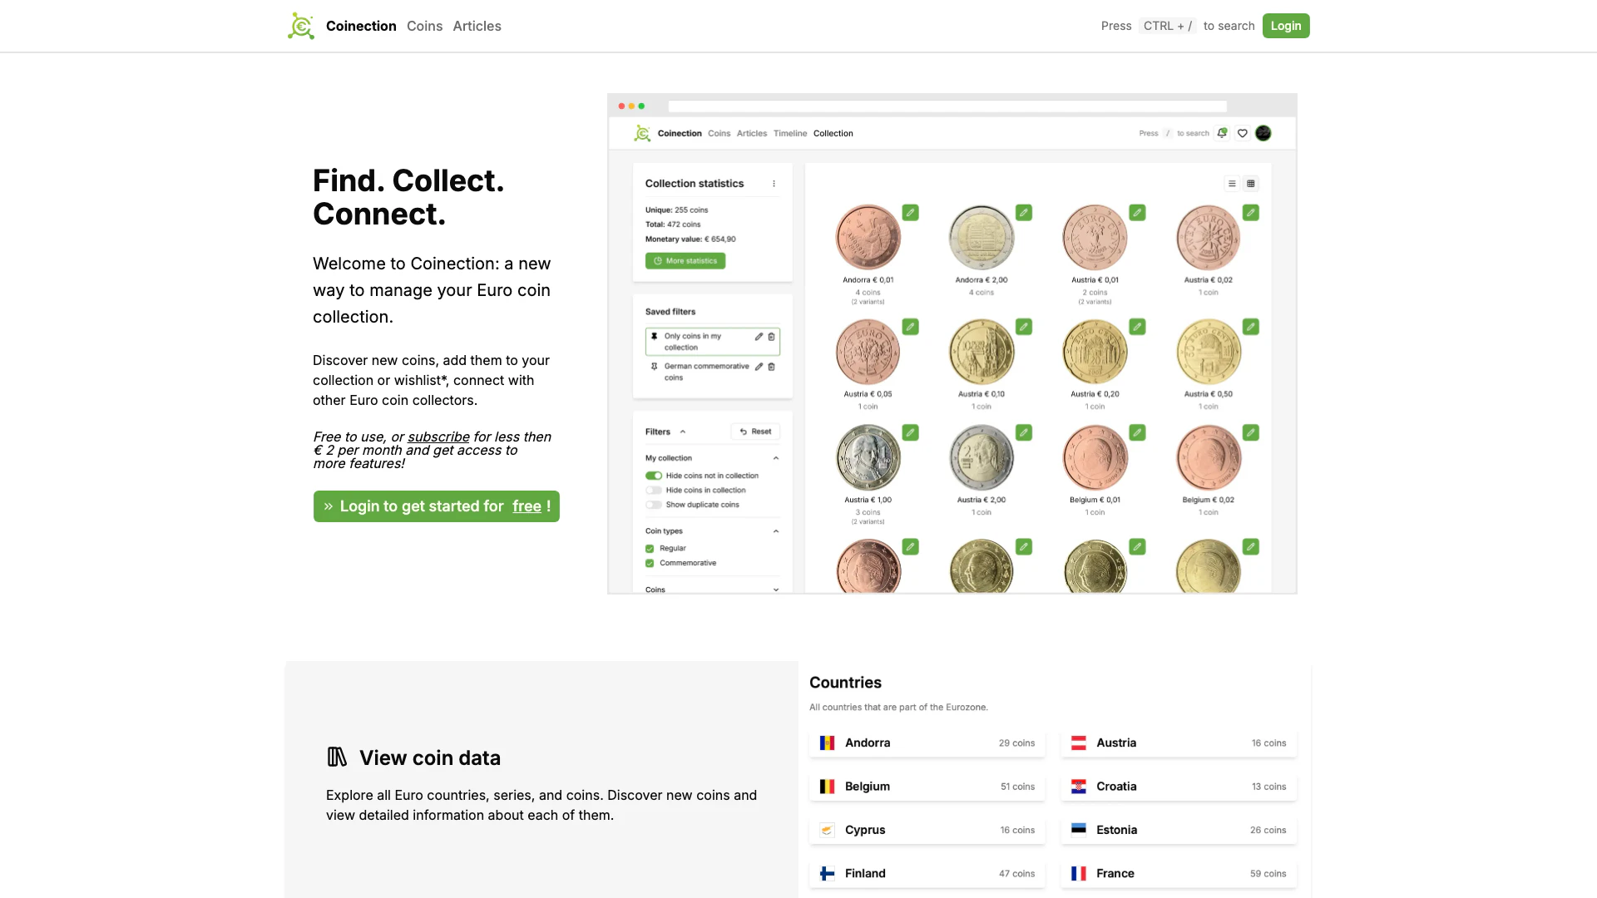Delete the 'German commemorative coins' saved filter

(771, 367)
